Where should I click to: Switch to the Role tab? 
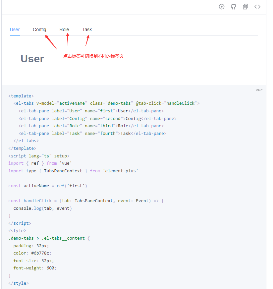point(64,30)
